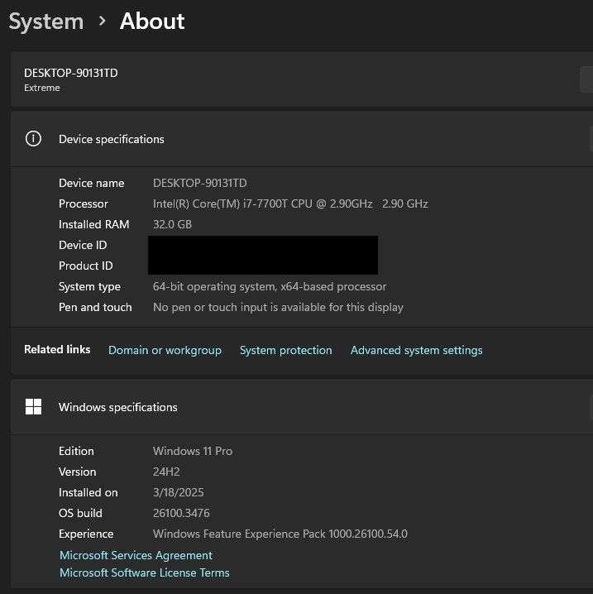Click the Device ID label
The height and width of the screenshot is (594, 593).
click(83, 246)
